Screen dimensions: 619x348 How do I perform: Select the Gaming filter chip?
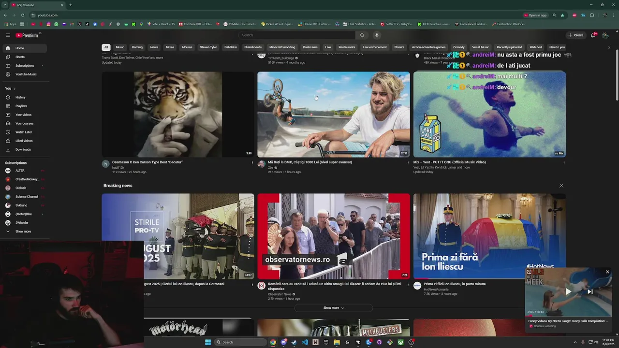point(137,47)
